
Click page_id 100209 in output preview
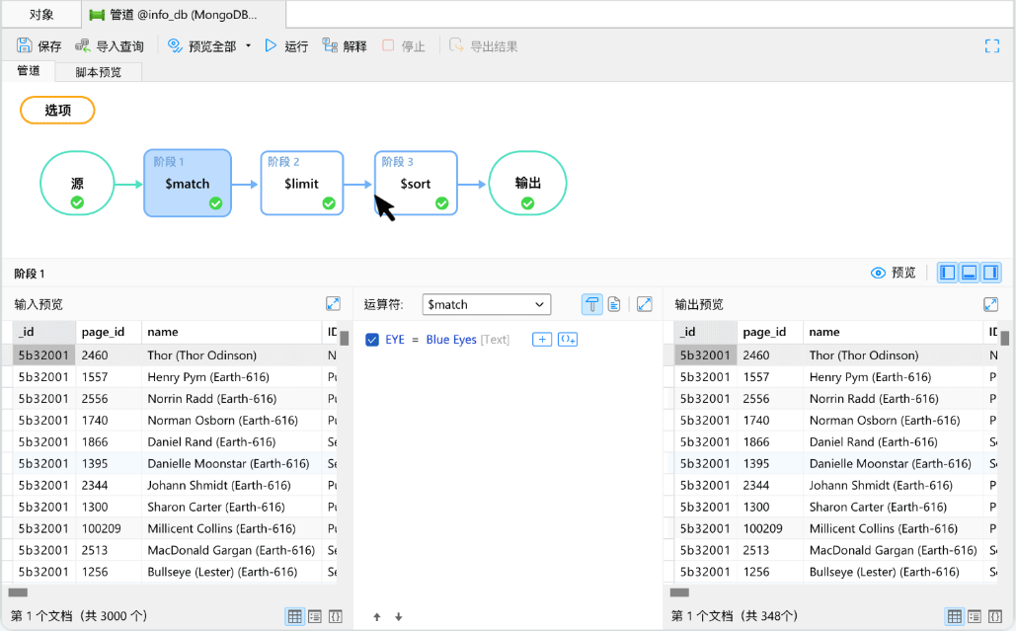pyautogui.click(x=762, y=528)
